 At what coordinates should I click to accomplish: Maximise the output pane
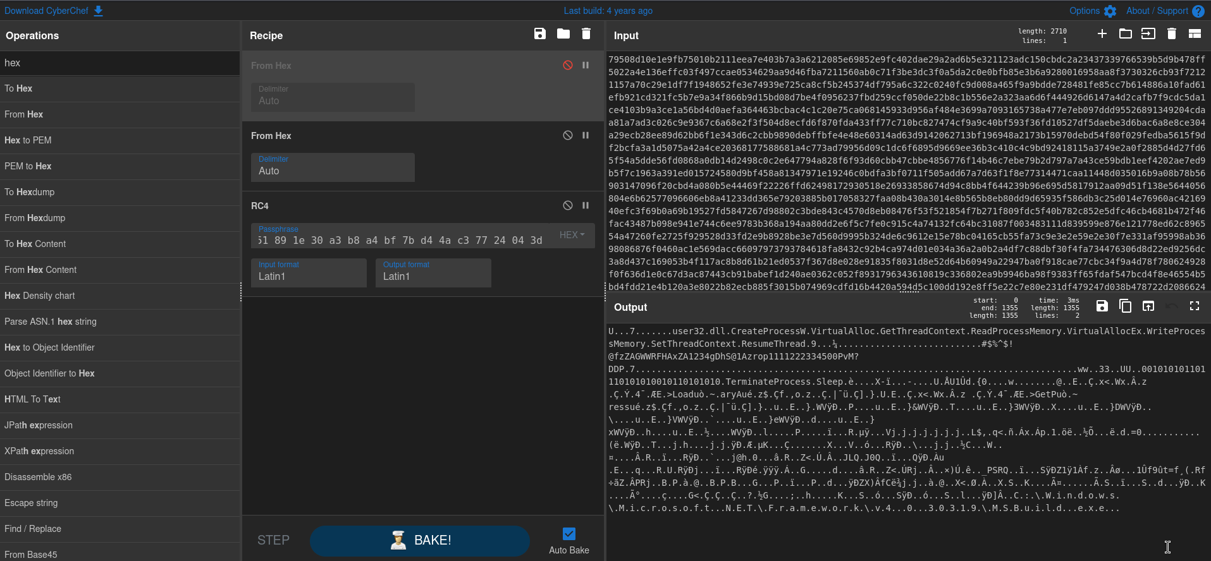[x=1195, y=306]
